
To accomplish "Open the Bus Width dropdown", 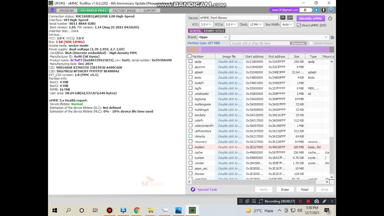I will (x=287, y=25).
